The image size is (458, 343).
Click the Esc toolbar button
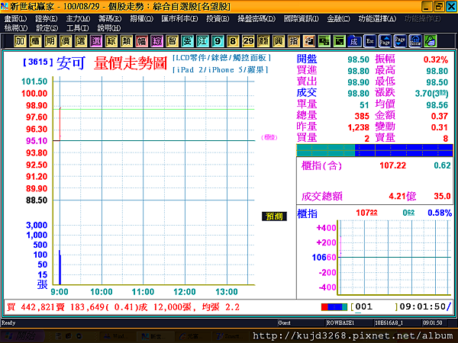(369, 41)
